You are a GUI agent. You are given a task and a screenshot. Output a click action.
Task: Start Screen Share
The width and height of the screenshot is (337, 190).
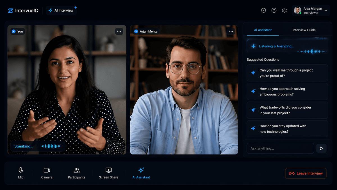[x=108, y=173]
